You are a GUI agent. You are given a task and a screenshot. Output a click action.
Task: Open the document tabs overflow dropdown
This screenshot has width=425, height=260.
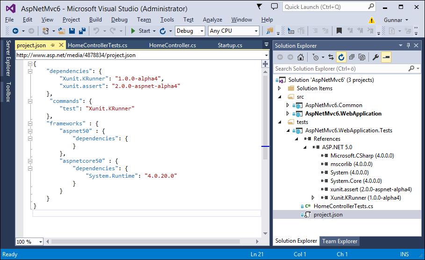coord(267,45)
